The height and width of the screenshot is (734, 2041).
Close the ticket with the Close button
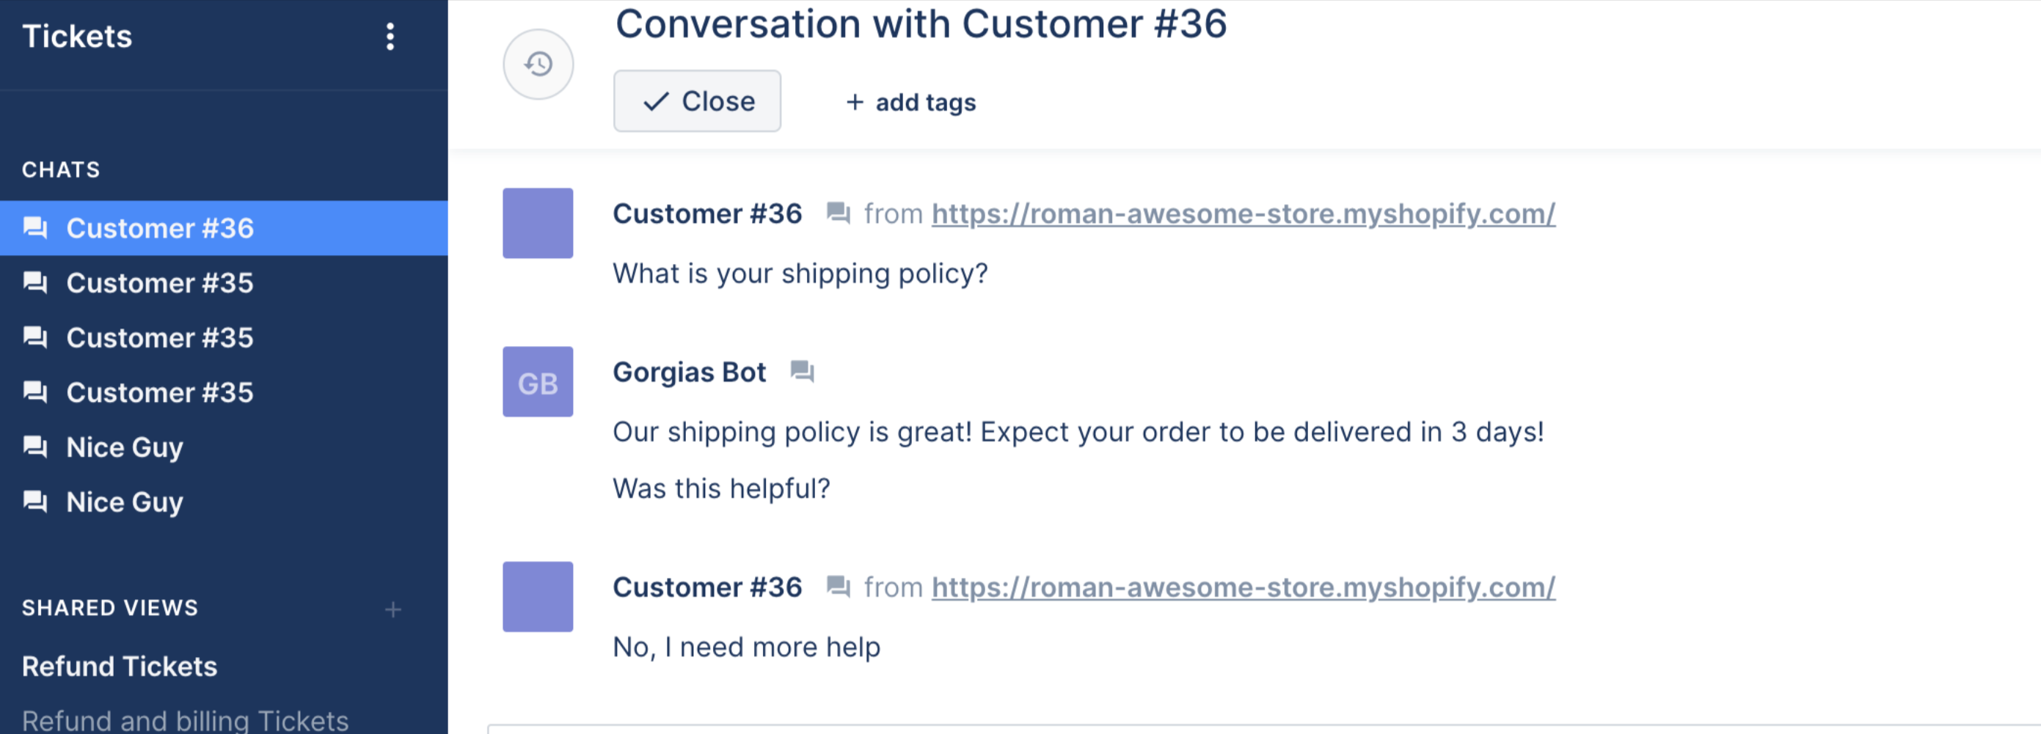point(697,101)
